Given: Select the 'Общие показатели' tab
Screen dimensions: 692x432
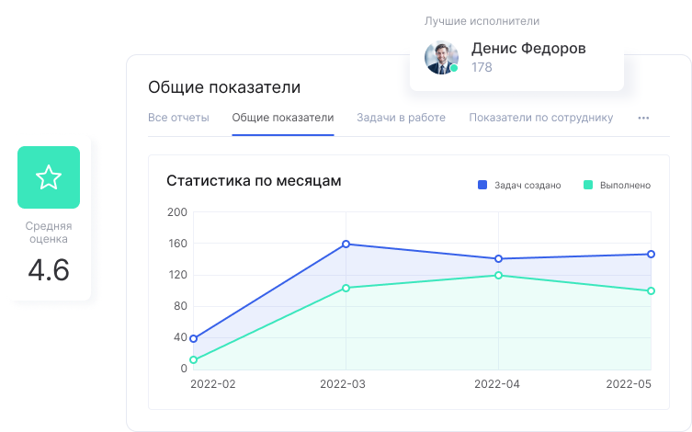Looking at the screenshot, I should coord(283,118).
